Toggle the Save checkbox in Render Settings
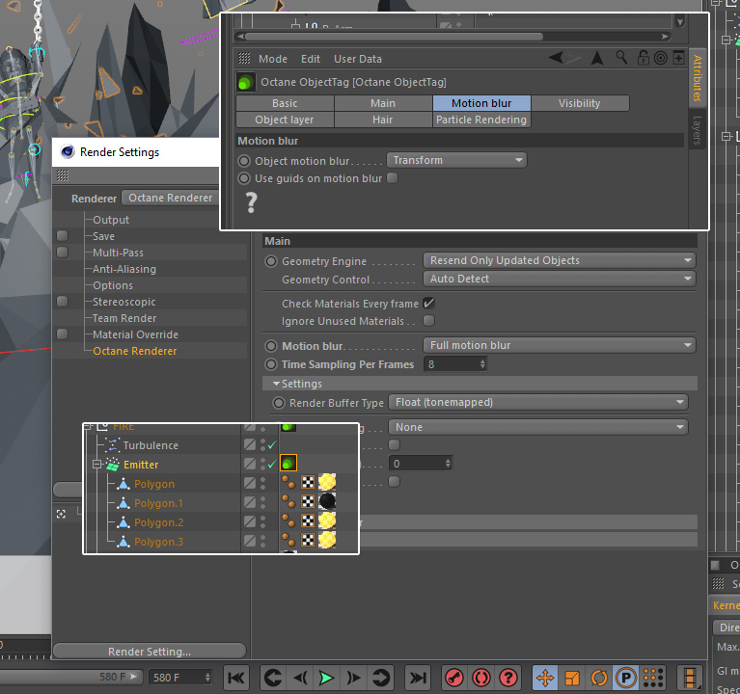 coord(62,236)
